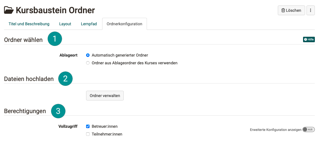Go to the Lernpfad tab

(x=89, y=24)
